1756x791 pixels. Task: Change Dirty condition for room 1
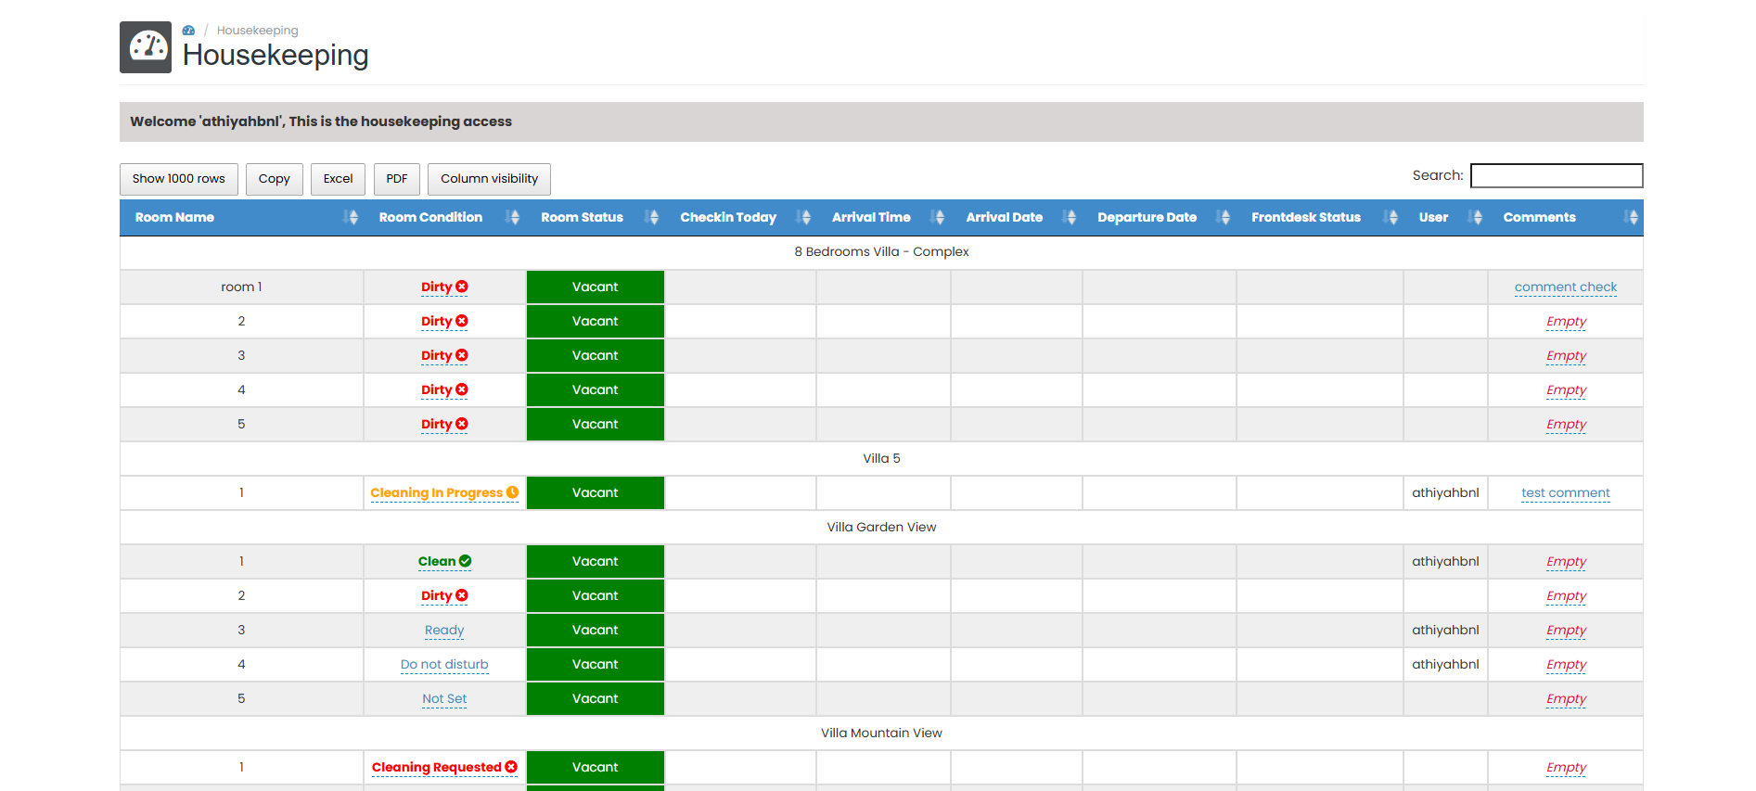[444, 287]
